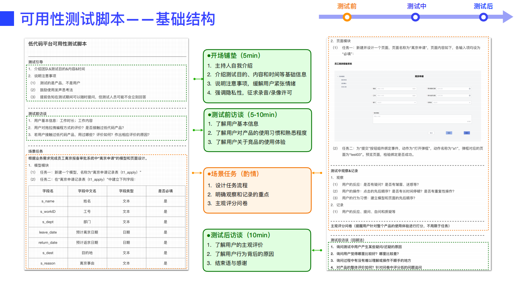Select 离京申请 in the form sidebar menu
Viewport: 514px width, 287px height.
[344, 80]
